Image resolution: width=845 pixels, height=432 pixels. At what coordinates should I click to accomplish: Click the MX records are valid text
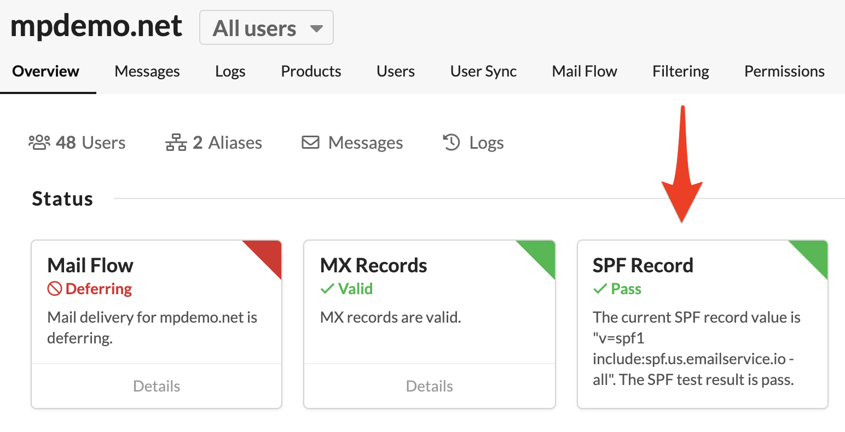coord(391,317)
